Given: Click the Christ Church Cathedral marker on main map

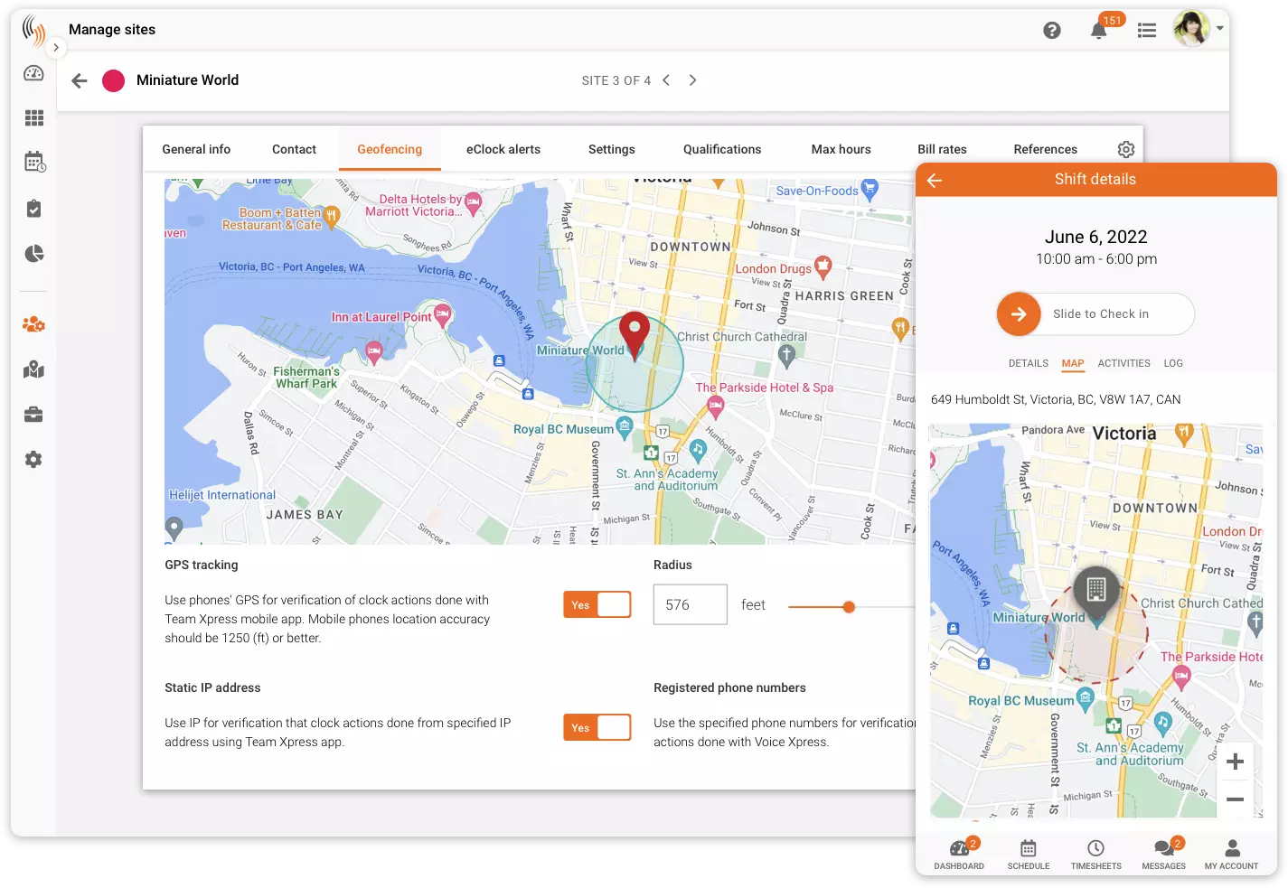Looking at the screenshot, I should coord(786,356).
